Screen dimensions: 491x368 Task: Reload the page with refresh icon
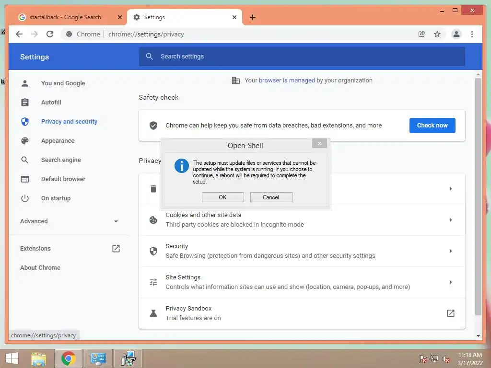pyautogui.click(x=50, y=34)
